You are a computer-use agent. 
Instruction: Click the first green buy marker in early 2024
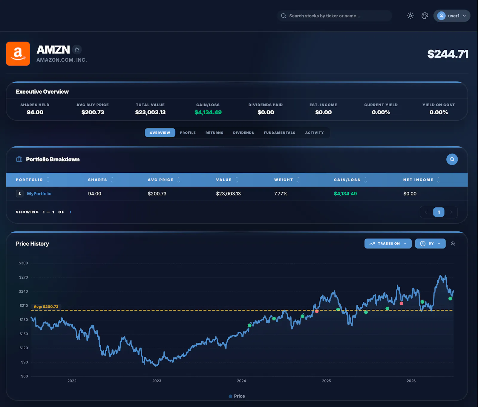tap(249, 325)
